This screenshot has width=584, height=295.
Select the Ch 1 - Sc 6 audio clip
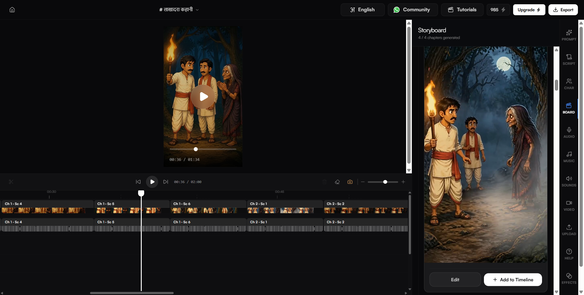(208, 225)
